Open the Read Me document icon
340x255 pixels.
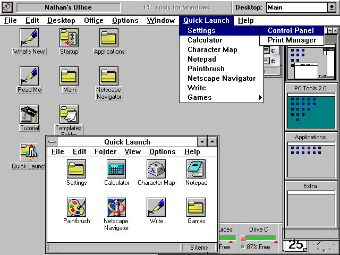(29, 76)
